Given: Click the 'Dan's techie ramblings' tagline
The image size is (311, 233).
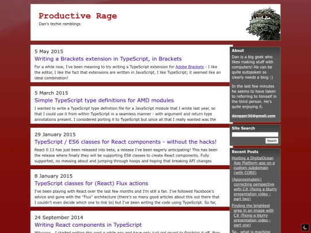Looking at the screenshot, I should click(60, 24).
